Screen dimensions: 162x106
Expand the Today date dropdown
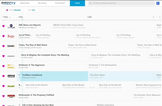pos(7,17)
